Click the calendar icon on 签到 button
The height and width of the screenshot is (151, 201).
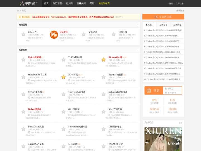coord(149,91)
